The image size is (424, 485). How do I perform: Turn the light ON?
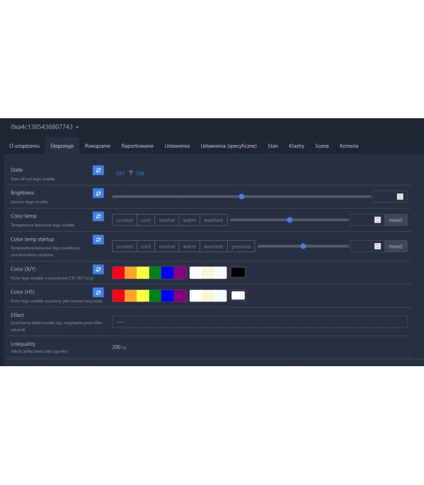[140, 174]
